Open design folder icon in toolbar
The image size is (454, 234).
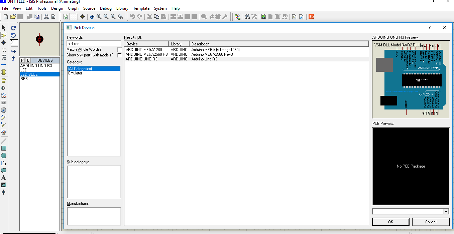click(x=13, y=17)
